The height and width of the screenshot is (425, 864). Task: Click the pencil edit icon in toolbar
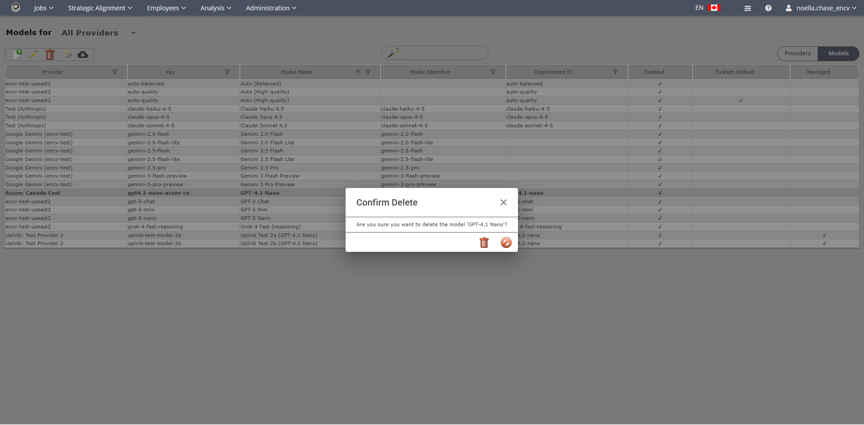pos(33,54)
